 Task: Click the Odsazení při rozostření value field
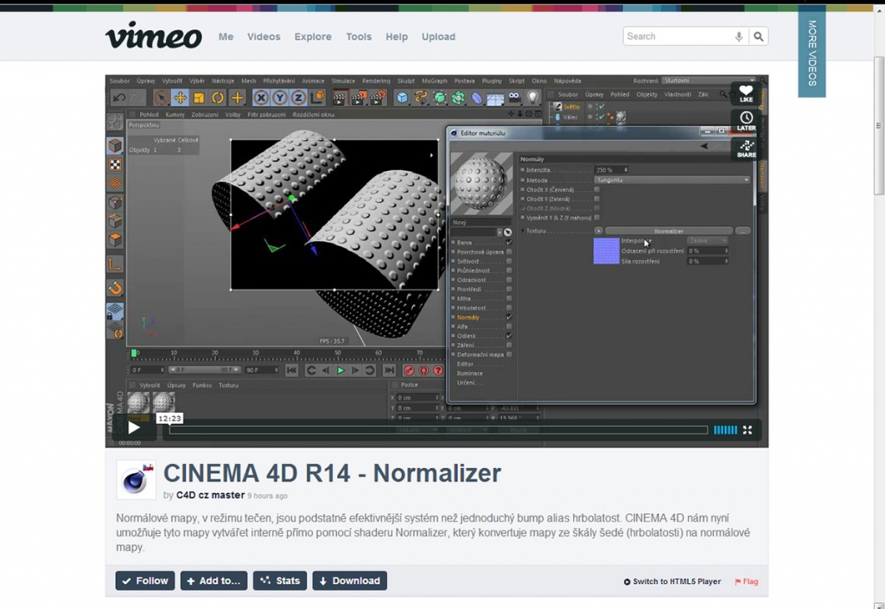(x=708, y=251)
